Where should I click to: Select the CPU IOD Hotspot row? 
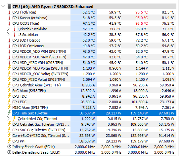click(92, 40)
